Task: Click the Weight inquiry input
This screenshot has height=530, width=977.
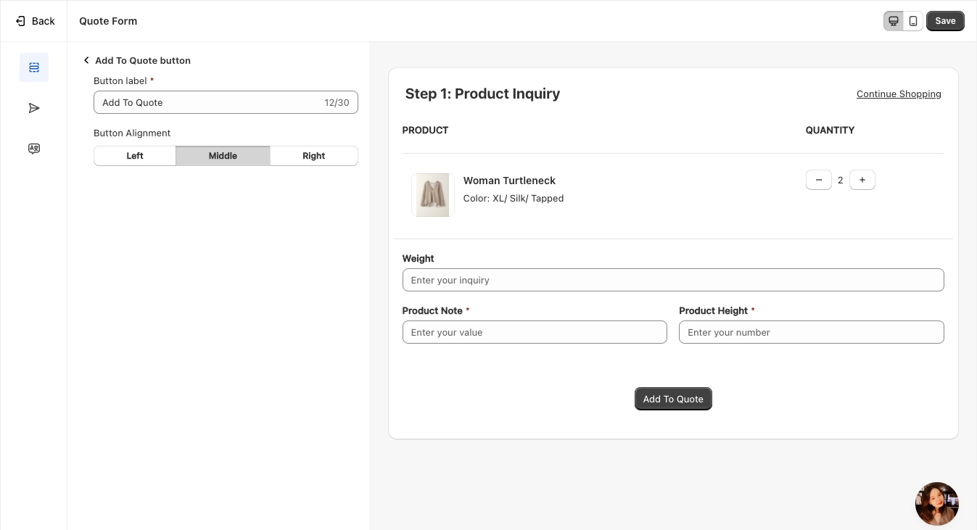Action: click(x=672, y=280)
